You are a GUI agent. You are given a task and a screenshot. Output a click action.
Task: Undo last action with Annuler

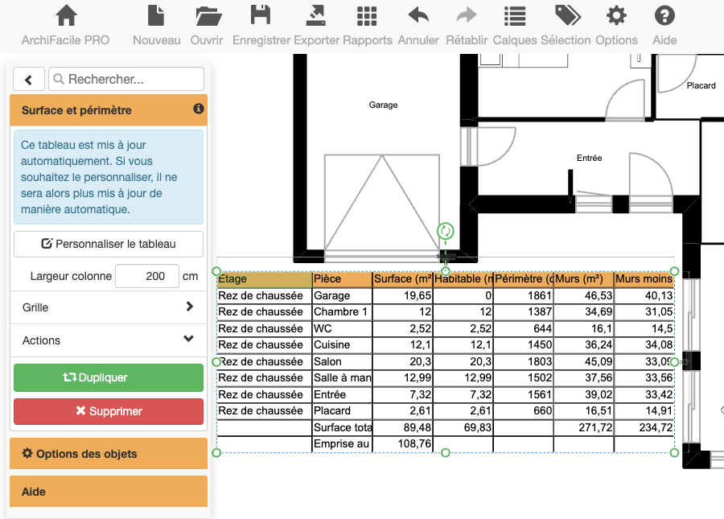coord(418,16)
